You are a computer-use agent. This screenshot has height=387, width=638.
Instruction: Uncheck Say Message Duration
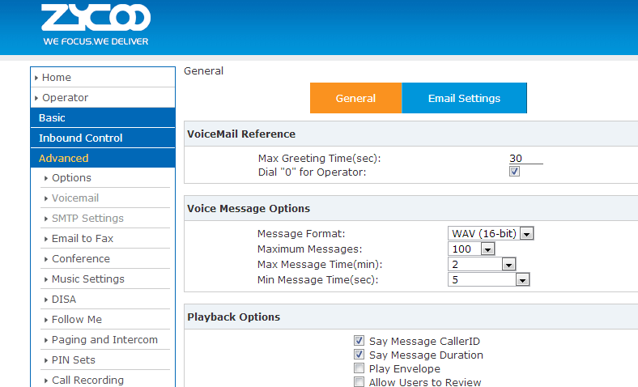point(359,355)
